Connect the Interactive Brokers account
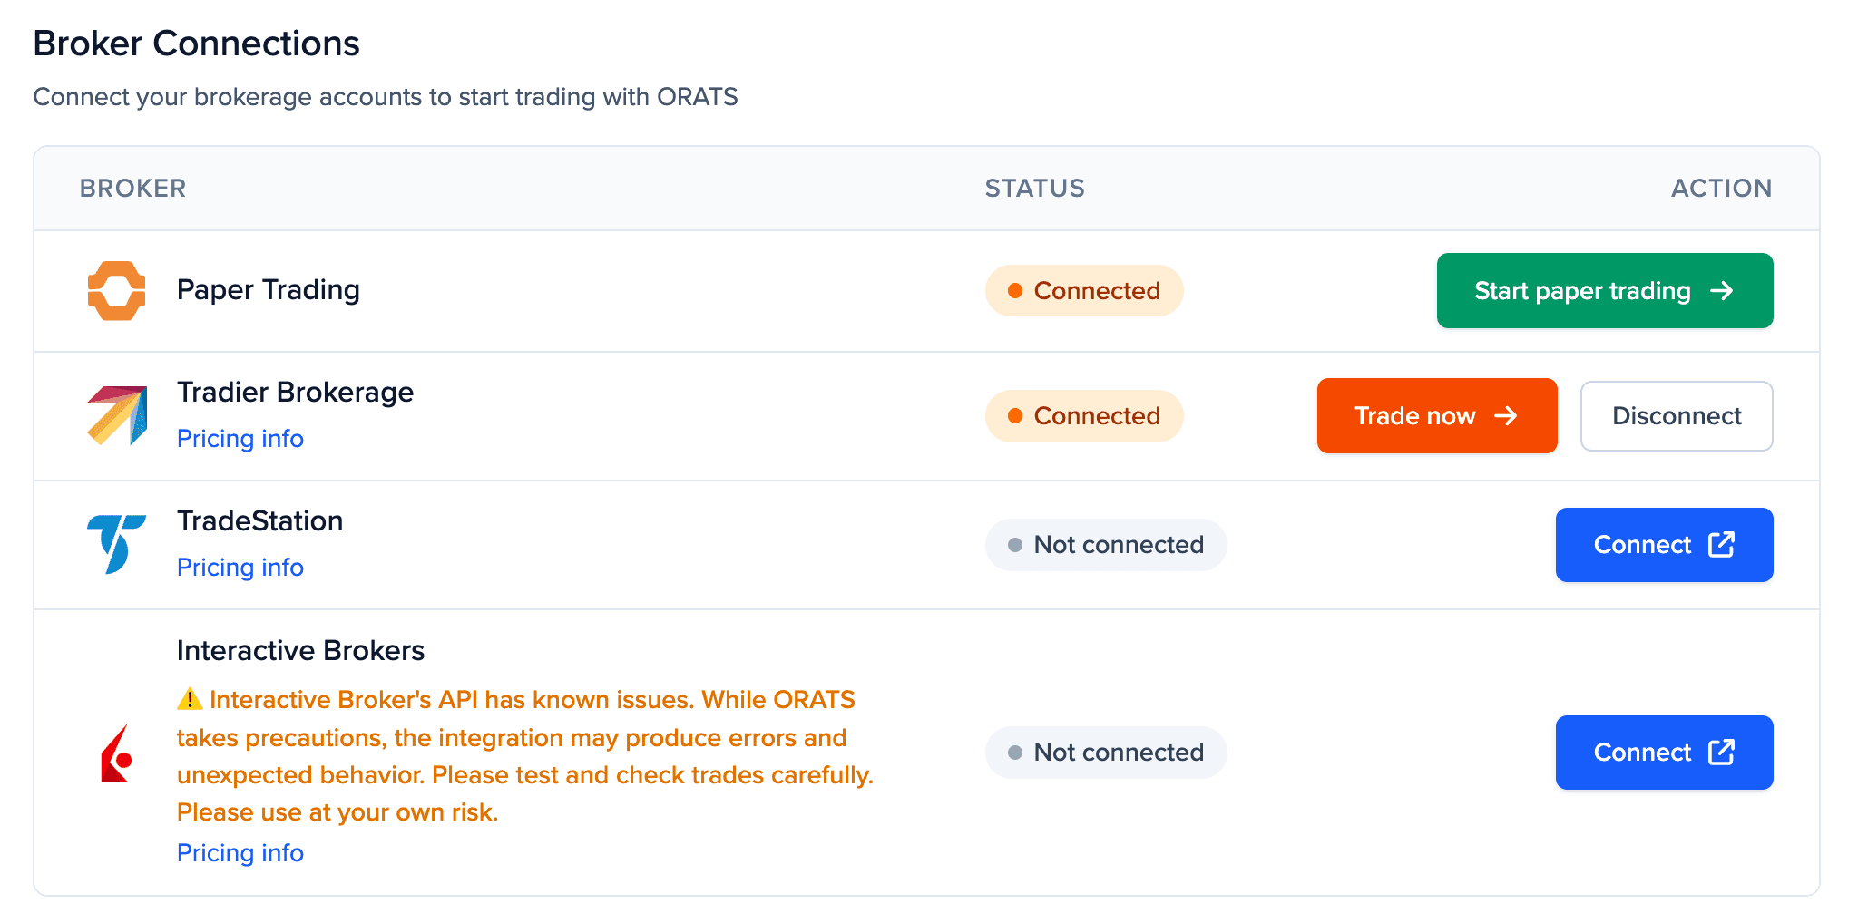The width and height of the screenshot is (1858, 923). tap(1664, 752)
